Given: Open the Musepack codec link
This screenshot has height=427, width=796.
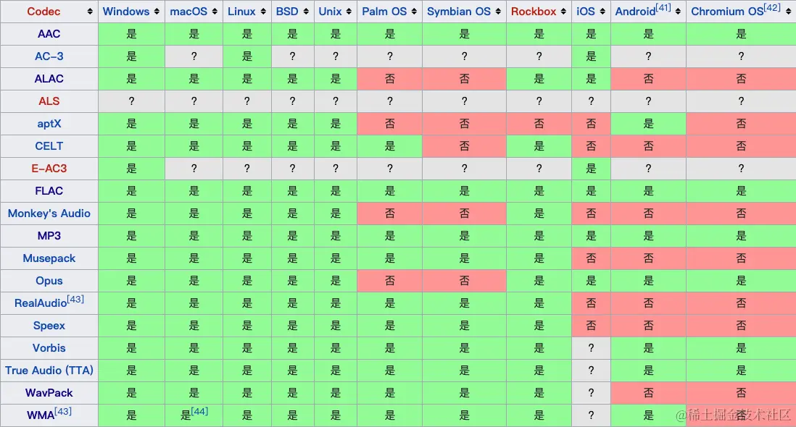Looking at the screenshot, I should pyautogui.click(x=49, y=258).
